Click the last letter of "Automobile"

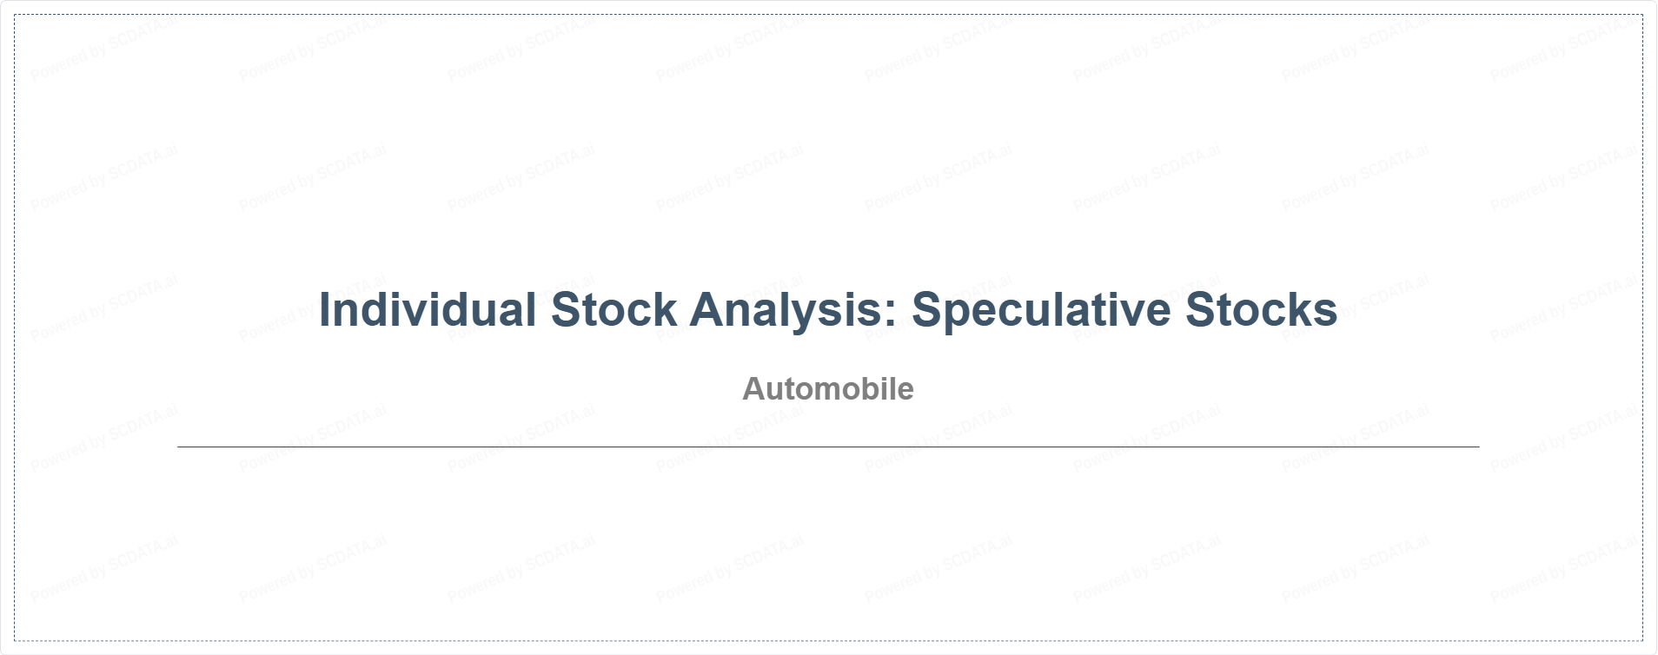tap(905, 390)
